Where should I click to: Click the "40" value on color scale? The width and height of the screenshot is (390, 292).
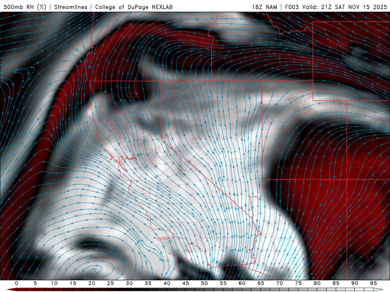pos(167,283)
